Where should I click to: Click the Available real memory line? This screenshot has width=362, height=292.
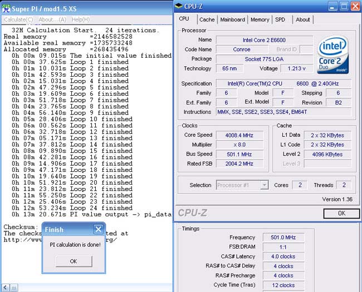68,43
